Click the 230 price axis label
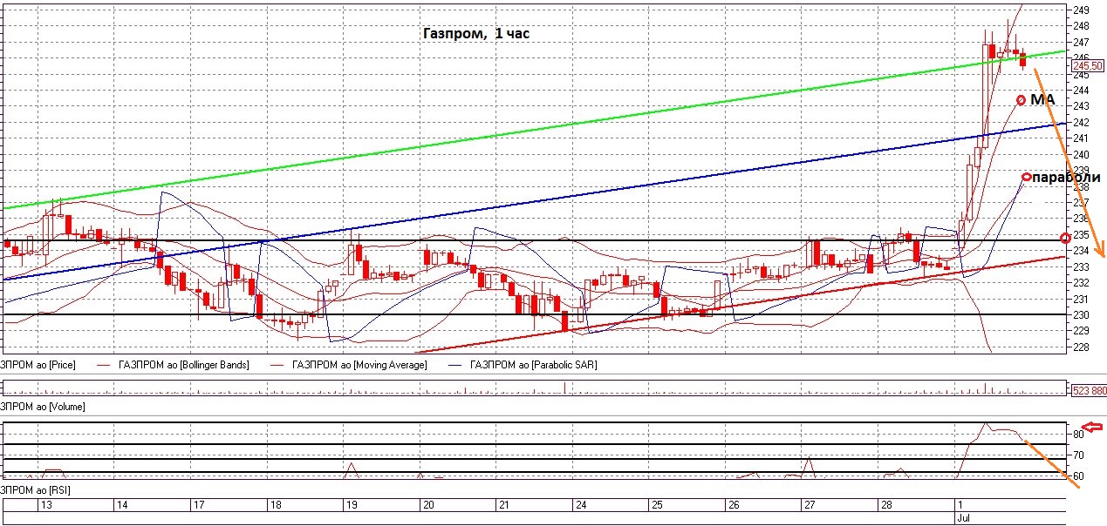 (1081, 315)
